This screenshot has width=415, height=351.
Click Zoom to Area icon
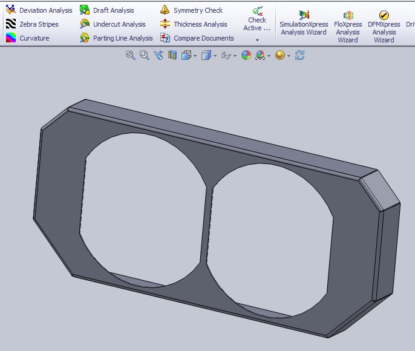(x=145, y=55)
